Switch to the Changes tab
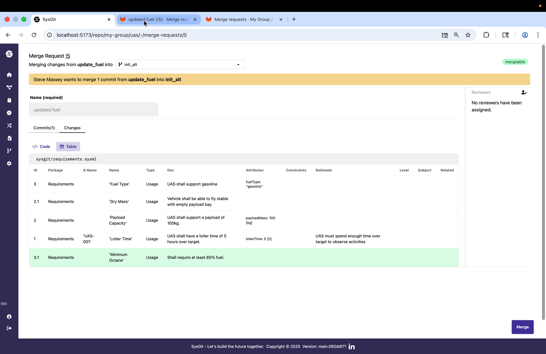This screenshot has height=354, width=546. point(72,128)
